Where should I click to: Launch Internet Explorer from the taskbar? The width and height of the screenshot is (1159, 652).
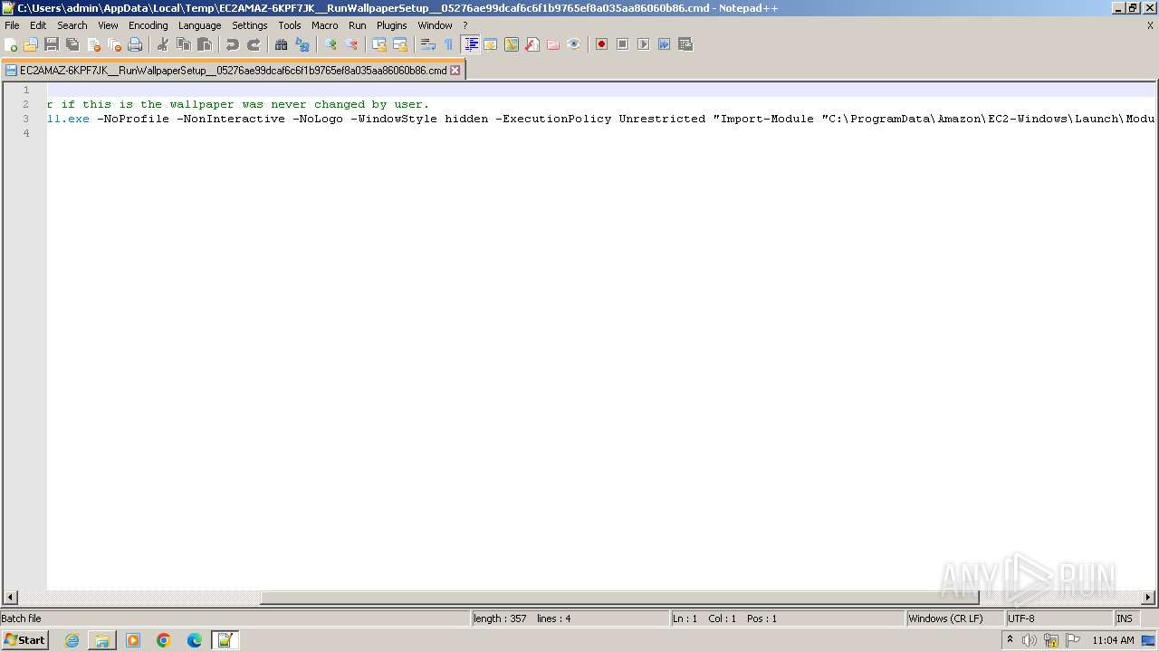point(72,640)
